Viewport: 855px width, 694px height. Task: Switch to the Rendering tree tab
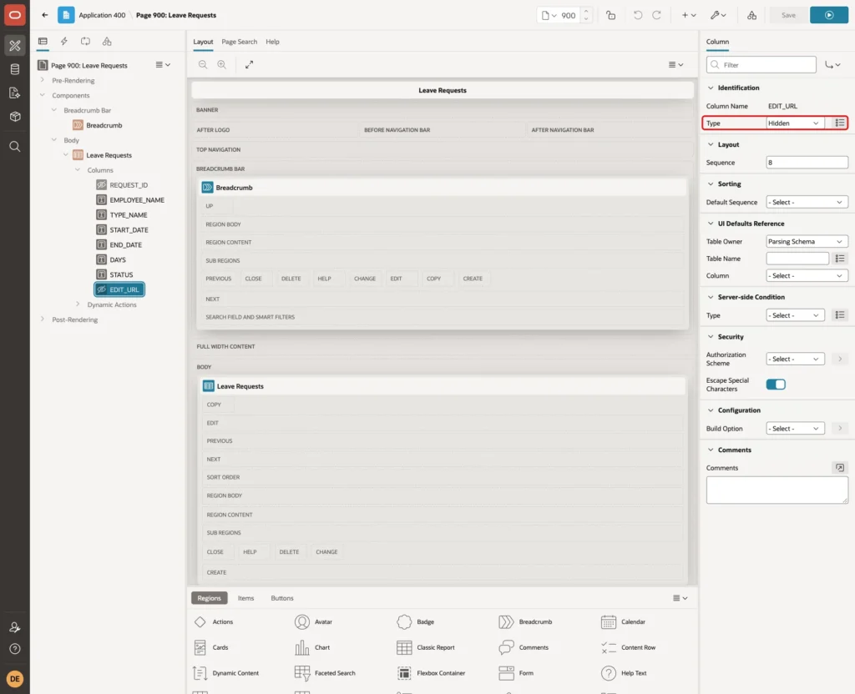coord(43,42)
